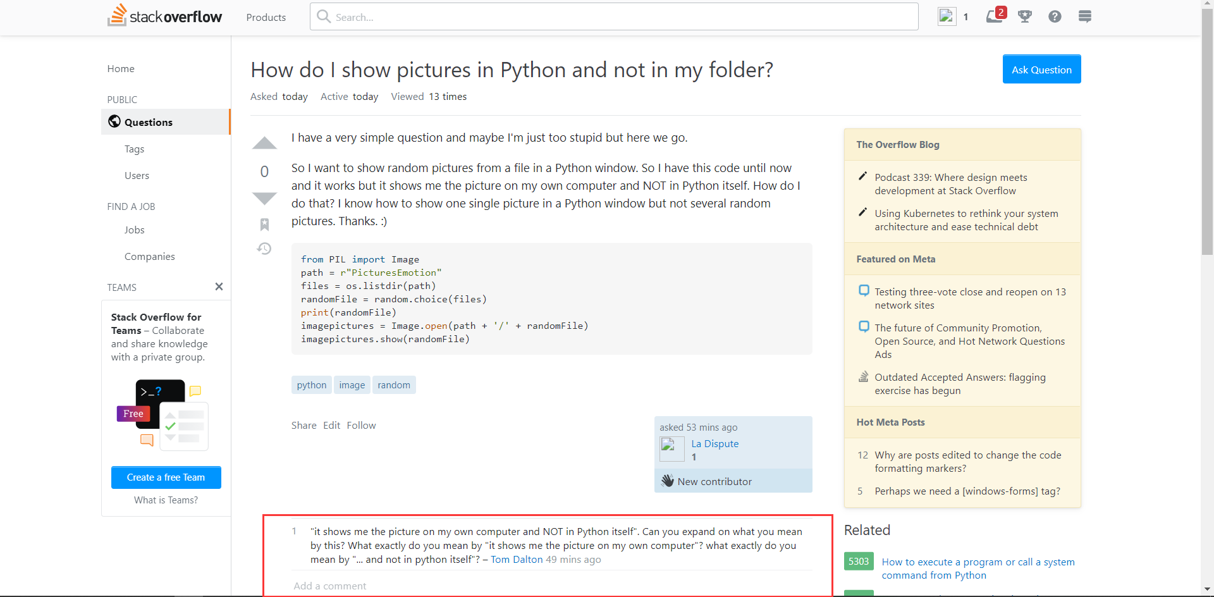Click the reputation score beside header avatar

(966, 17)
